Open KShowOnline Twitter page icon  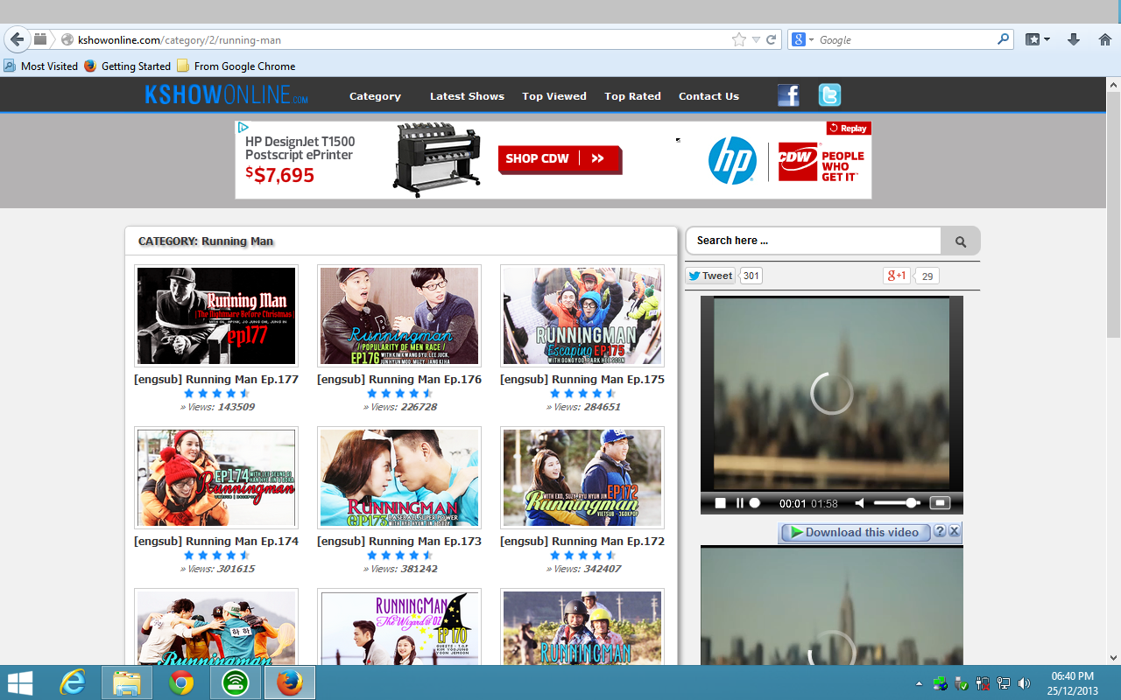coord(829,95)
